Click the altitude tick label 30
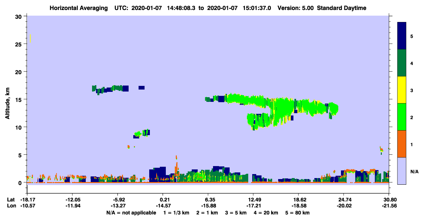Image resolution: width=432 pixels, height=222 pixels. pos(19,16)
